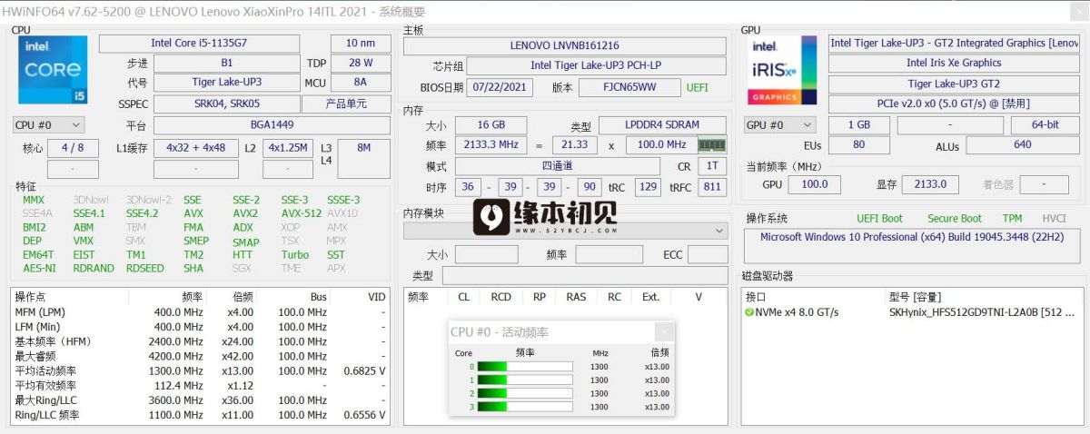Screen dimensions: 1090x434
Task: Click the 平均有效频率 112.4 MHz value
Action: (x=179, y=386)
